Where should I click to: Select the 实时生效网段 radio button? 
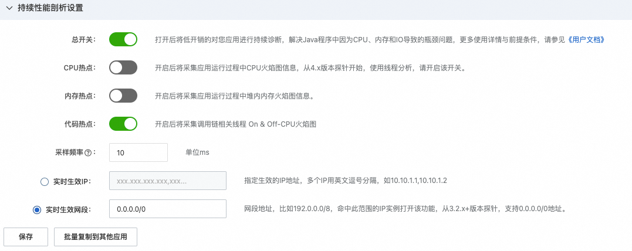point(37,209)
